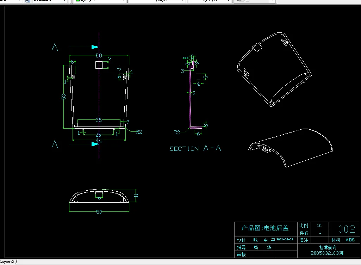Screen dimensions: 361x265
Task: Select the ABS material cell in title block
Action: click(x=350, y=240)
